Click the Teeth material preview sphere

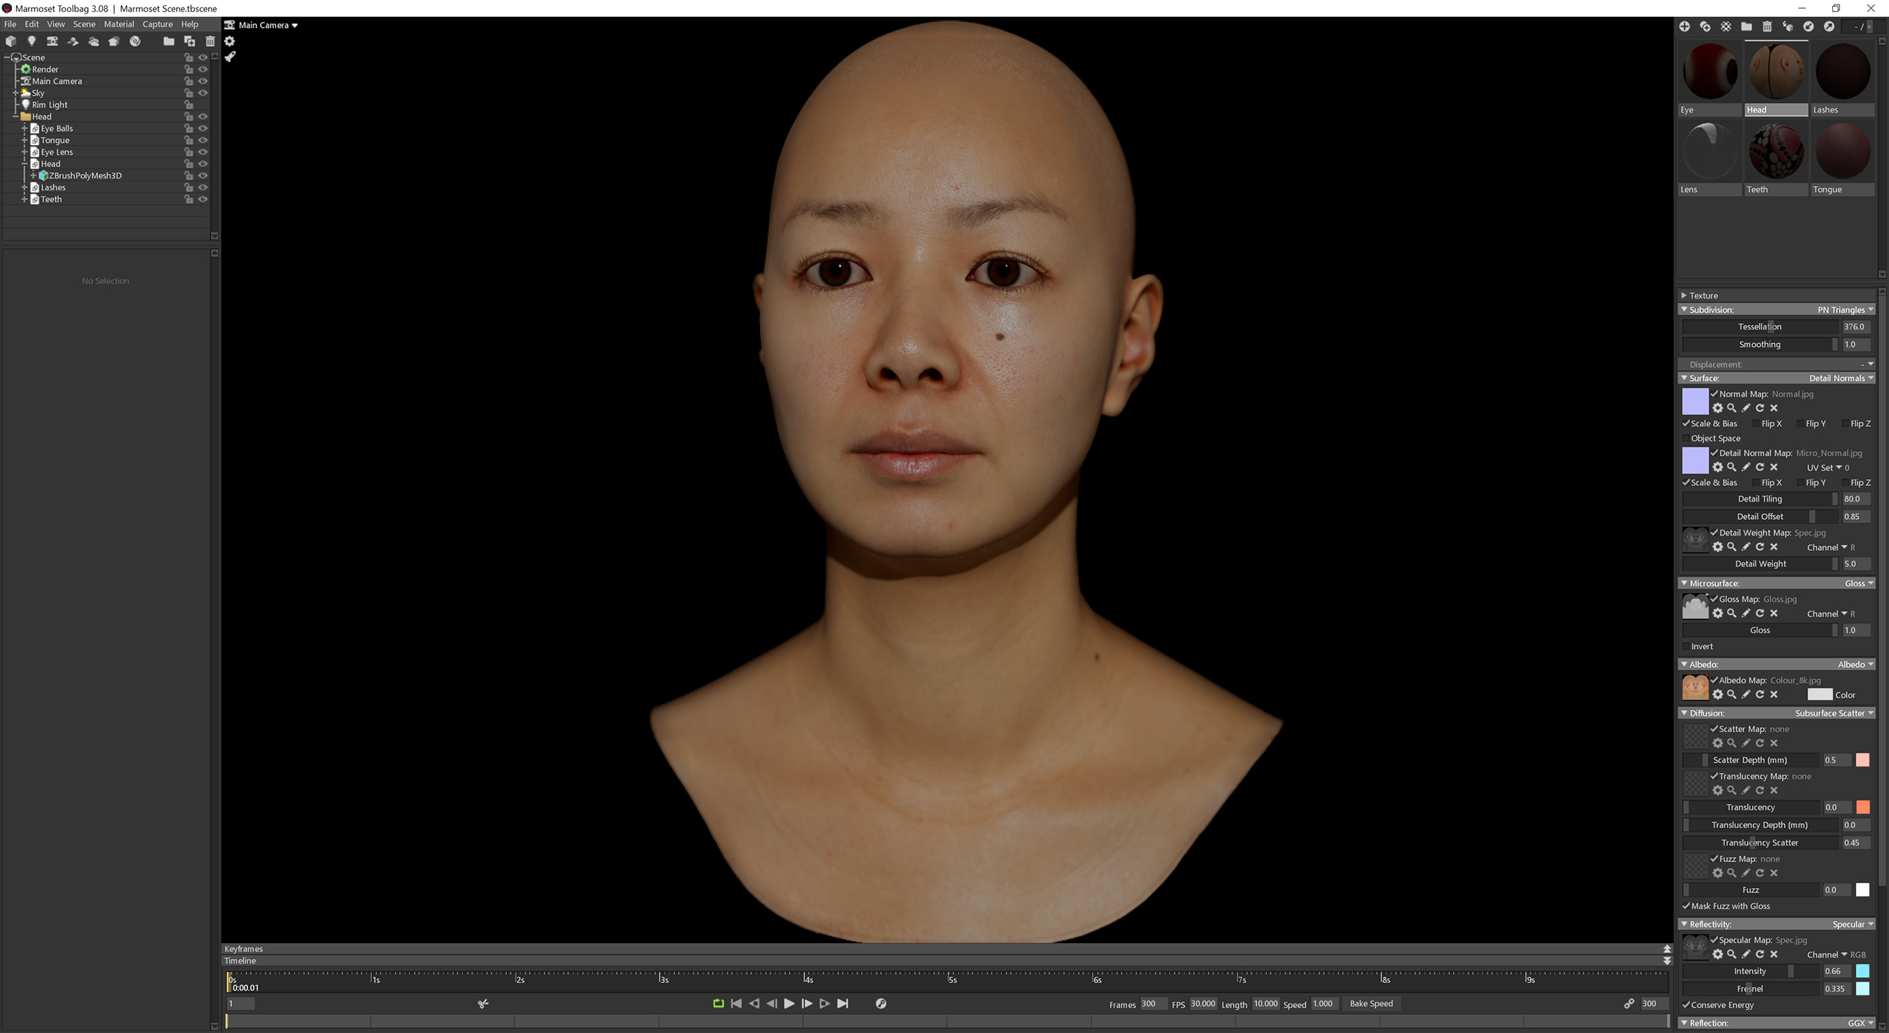coord(1776,151)
